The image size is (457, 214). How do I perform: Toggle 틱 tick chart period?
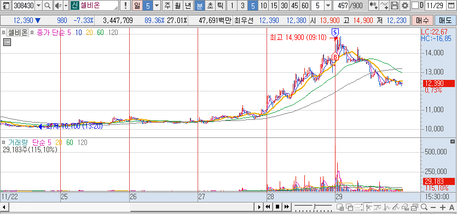click(x=221, y=5)
